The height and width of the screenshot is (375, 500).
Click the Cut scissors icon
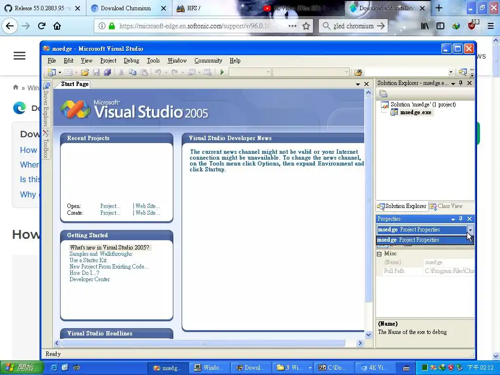click(121, 72)
